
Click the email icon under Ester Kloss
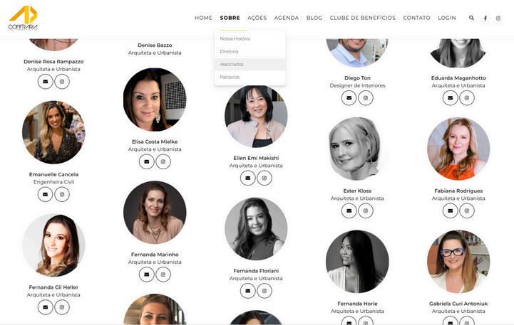pyautogui.click(x=349, y=211)
